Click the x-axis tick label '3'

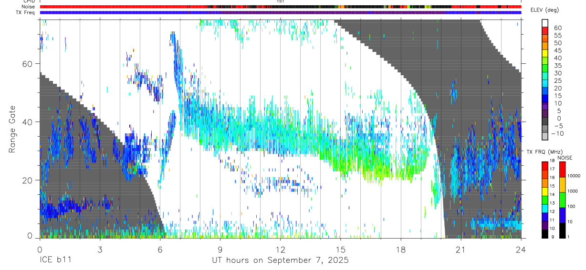pos(100,249)
